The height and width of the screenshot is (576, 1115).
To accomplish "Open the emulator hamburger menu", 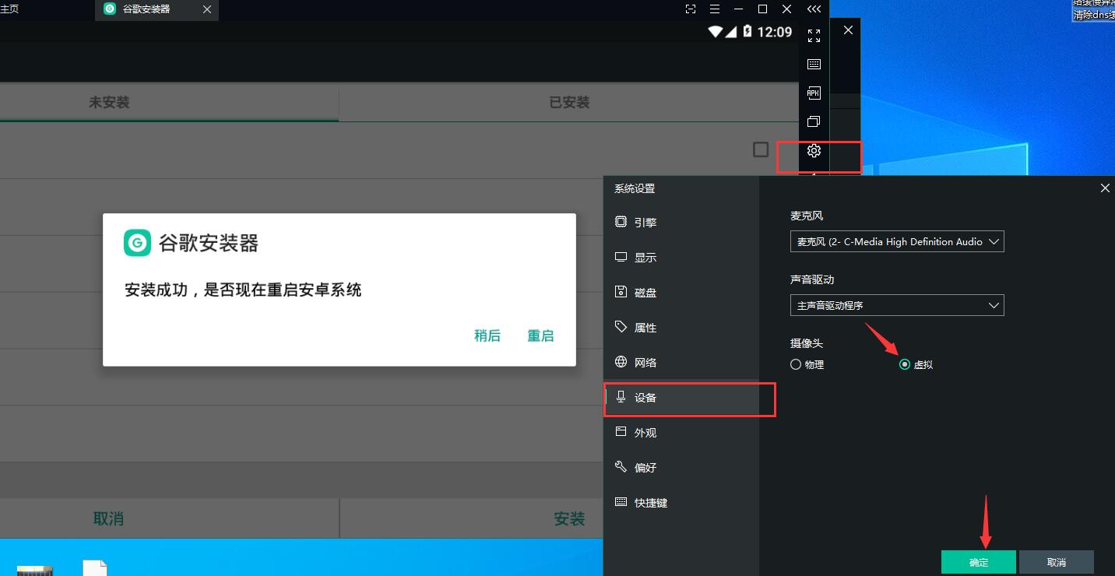I will 715,9.
